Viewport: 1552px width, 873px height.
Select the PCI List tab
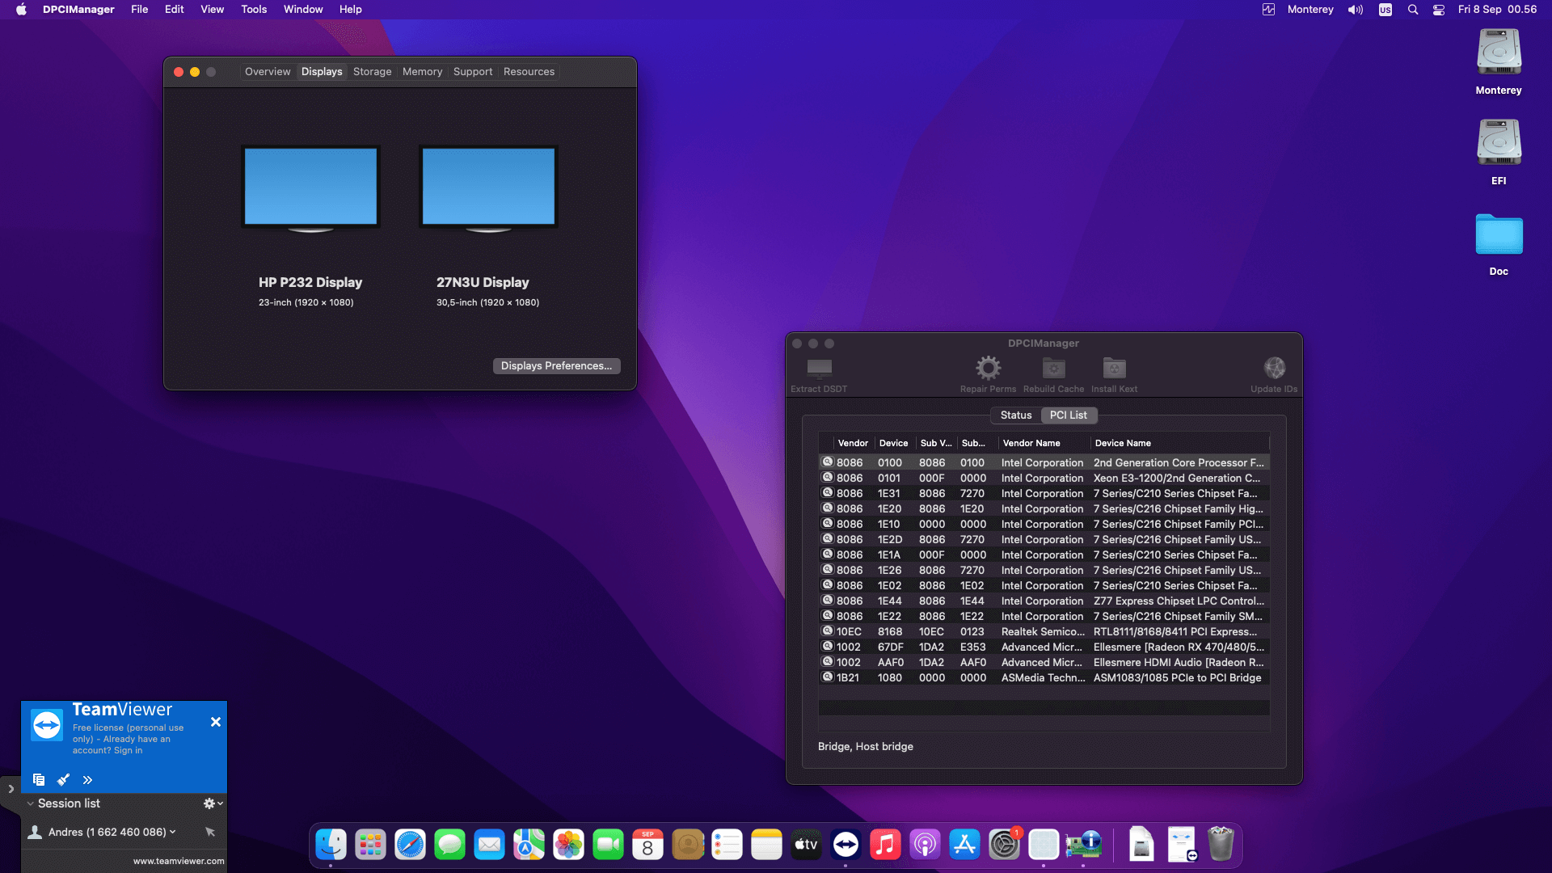pos(1069,415)
